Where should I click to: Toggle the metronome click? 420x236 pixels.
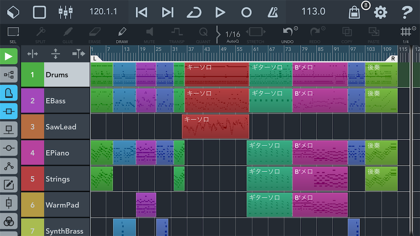(x=272, y=12)
